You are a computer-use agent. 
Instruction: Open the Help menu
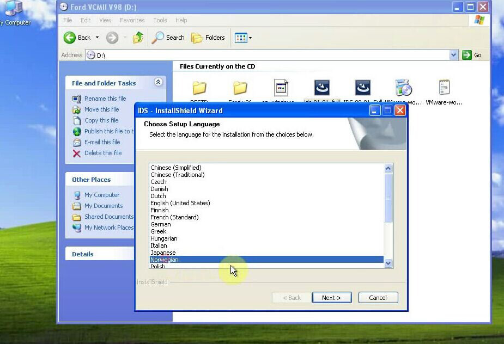tap(181, 20)
